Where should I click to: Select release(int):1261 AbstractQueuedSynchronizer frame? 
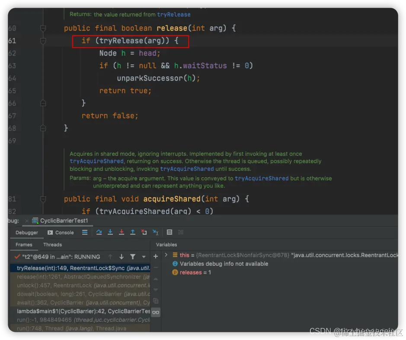click(80, 277)
